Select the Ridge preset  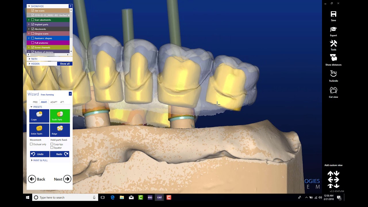(60, 130)
